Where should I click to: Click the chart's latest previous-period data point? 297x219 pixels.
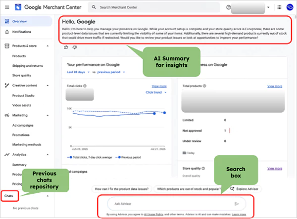164,113
